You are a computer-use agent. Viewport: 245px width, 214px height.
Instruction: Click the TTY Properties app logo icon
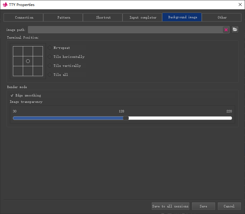(5, 4)
